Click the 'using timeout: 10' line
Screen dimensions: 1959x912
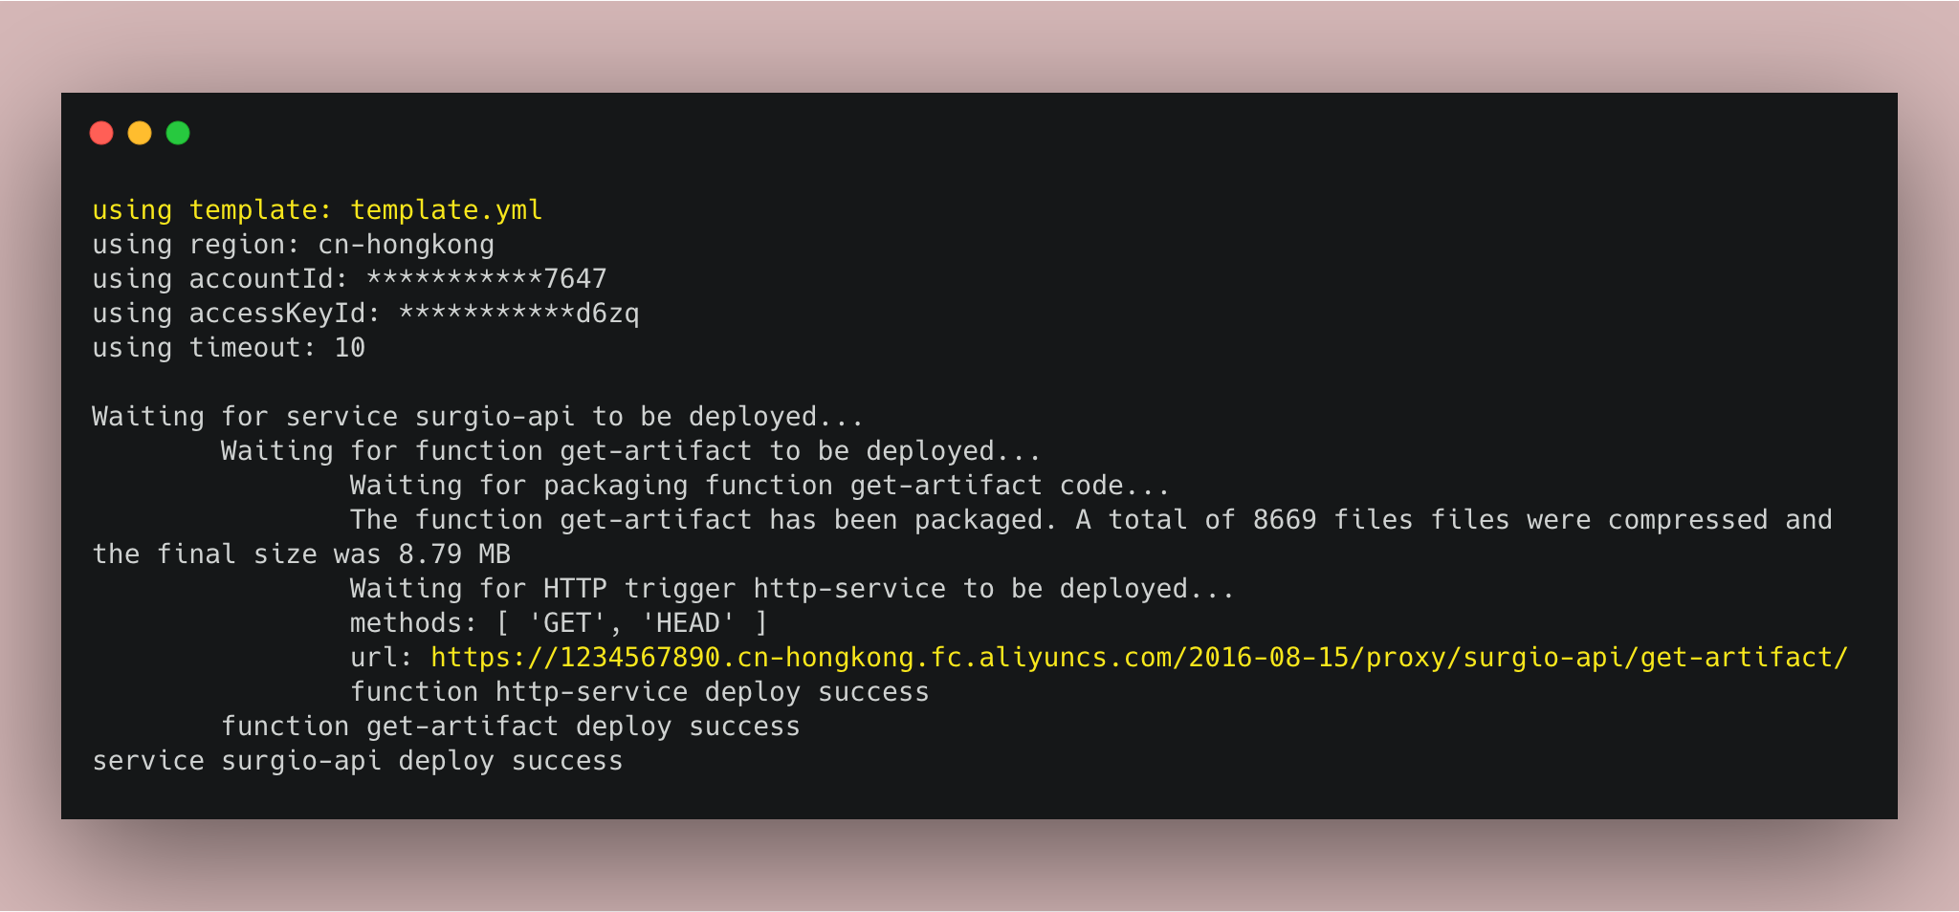pyautogui.click(x=229, y=348)
